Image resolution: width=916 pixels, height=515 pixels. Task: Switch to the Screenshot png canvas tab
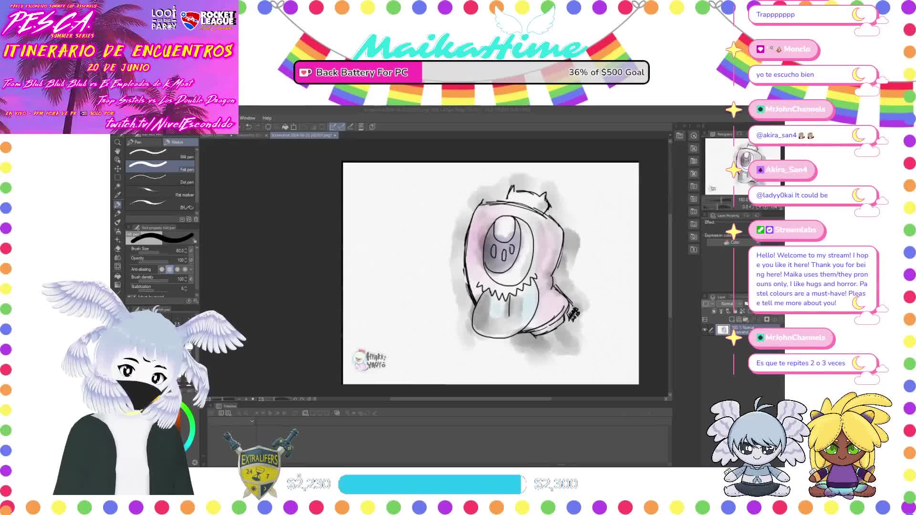[x=304, y=135]
